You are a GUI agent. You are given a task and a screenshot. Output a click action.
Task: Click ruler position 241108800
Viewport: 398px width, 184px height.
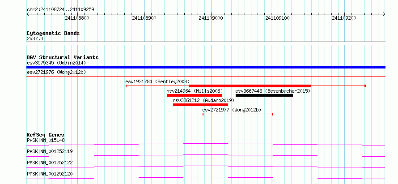77,18
